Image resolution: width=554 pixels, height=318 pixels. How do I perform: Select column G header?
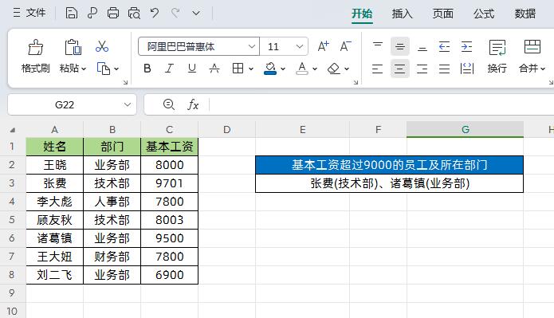[x=465, y=130]
